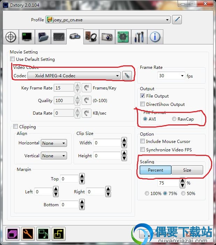Open codec configuration tool button
The image size is (216, 245).
coord(127,76)
